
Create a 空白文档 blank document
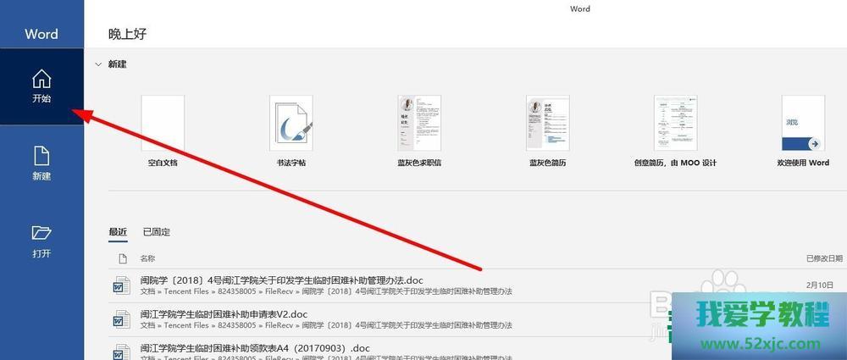(x=163, y=123)
